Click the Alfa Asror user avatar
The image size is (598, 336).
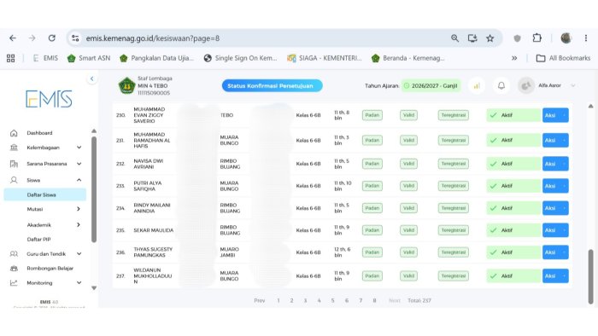tap(526, 85)
